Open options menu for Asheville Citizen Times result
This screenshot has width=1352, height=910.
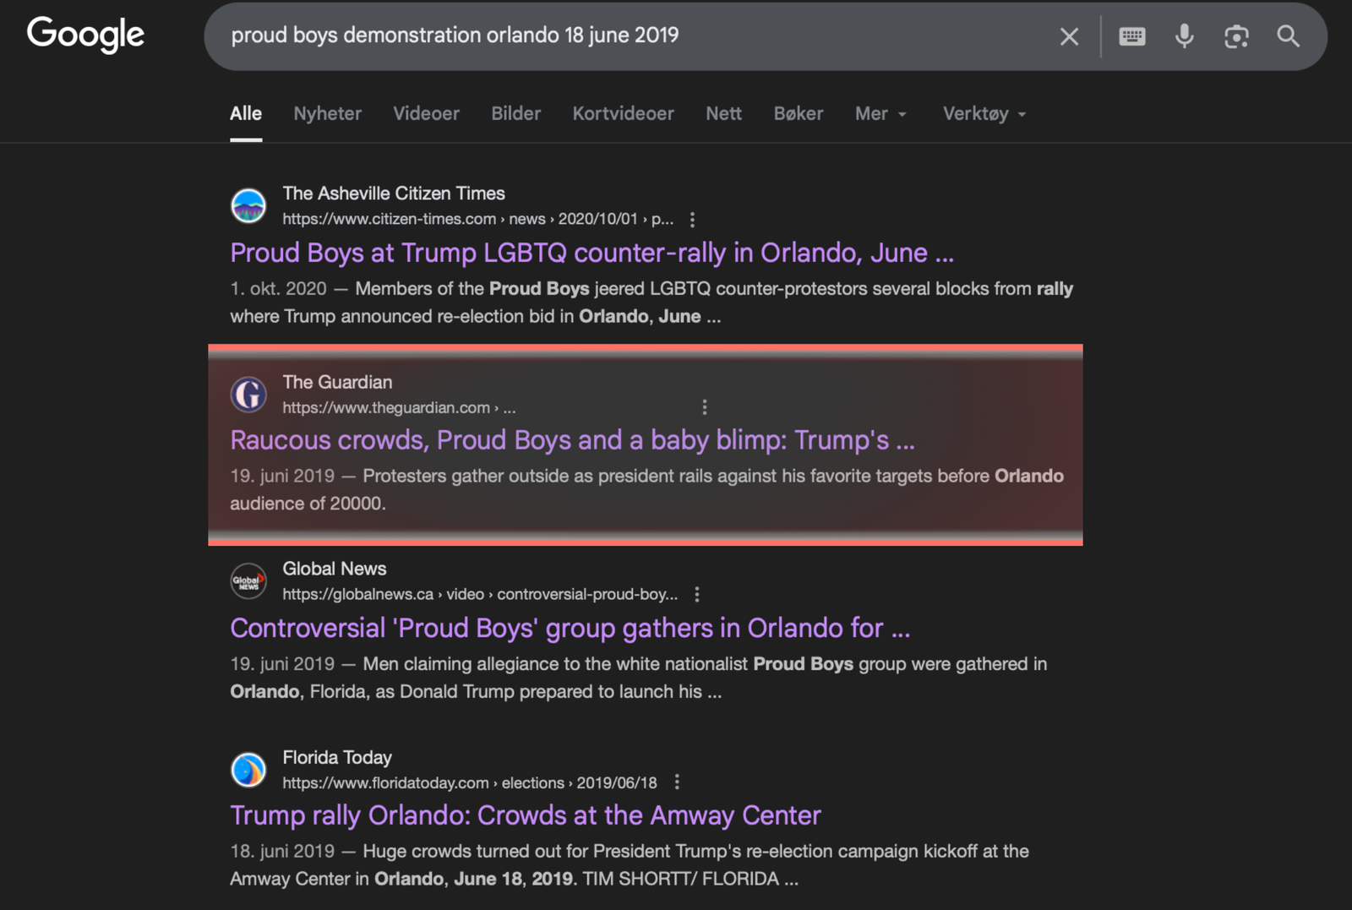[692, 220]
